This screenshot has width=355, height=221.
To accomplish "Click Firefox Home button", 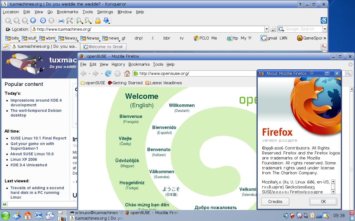I will pos(127,73).
